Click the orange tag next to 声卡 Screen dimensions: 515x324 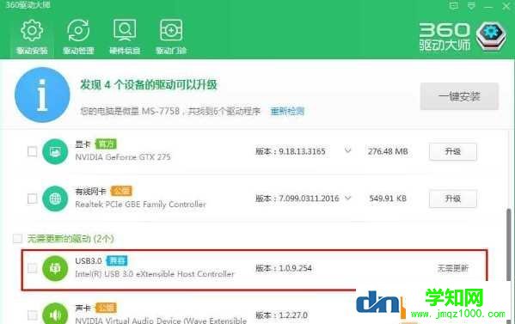coord(106,308)
